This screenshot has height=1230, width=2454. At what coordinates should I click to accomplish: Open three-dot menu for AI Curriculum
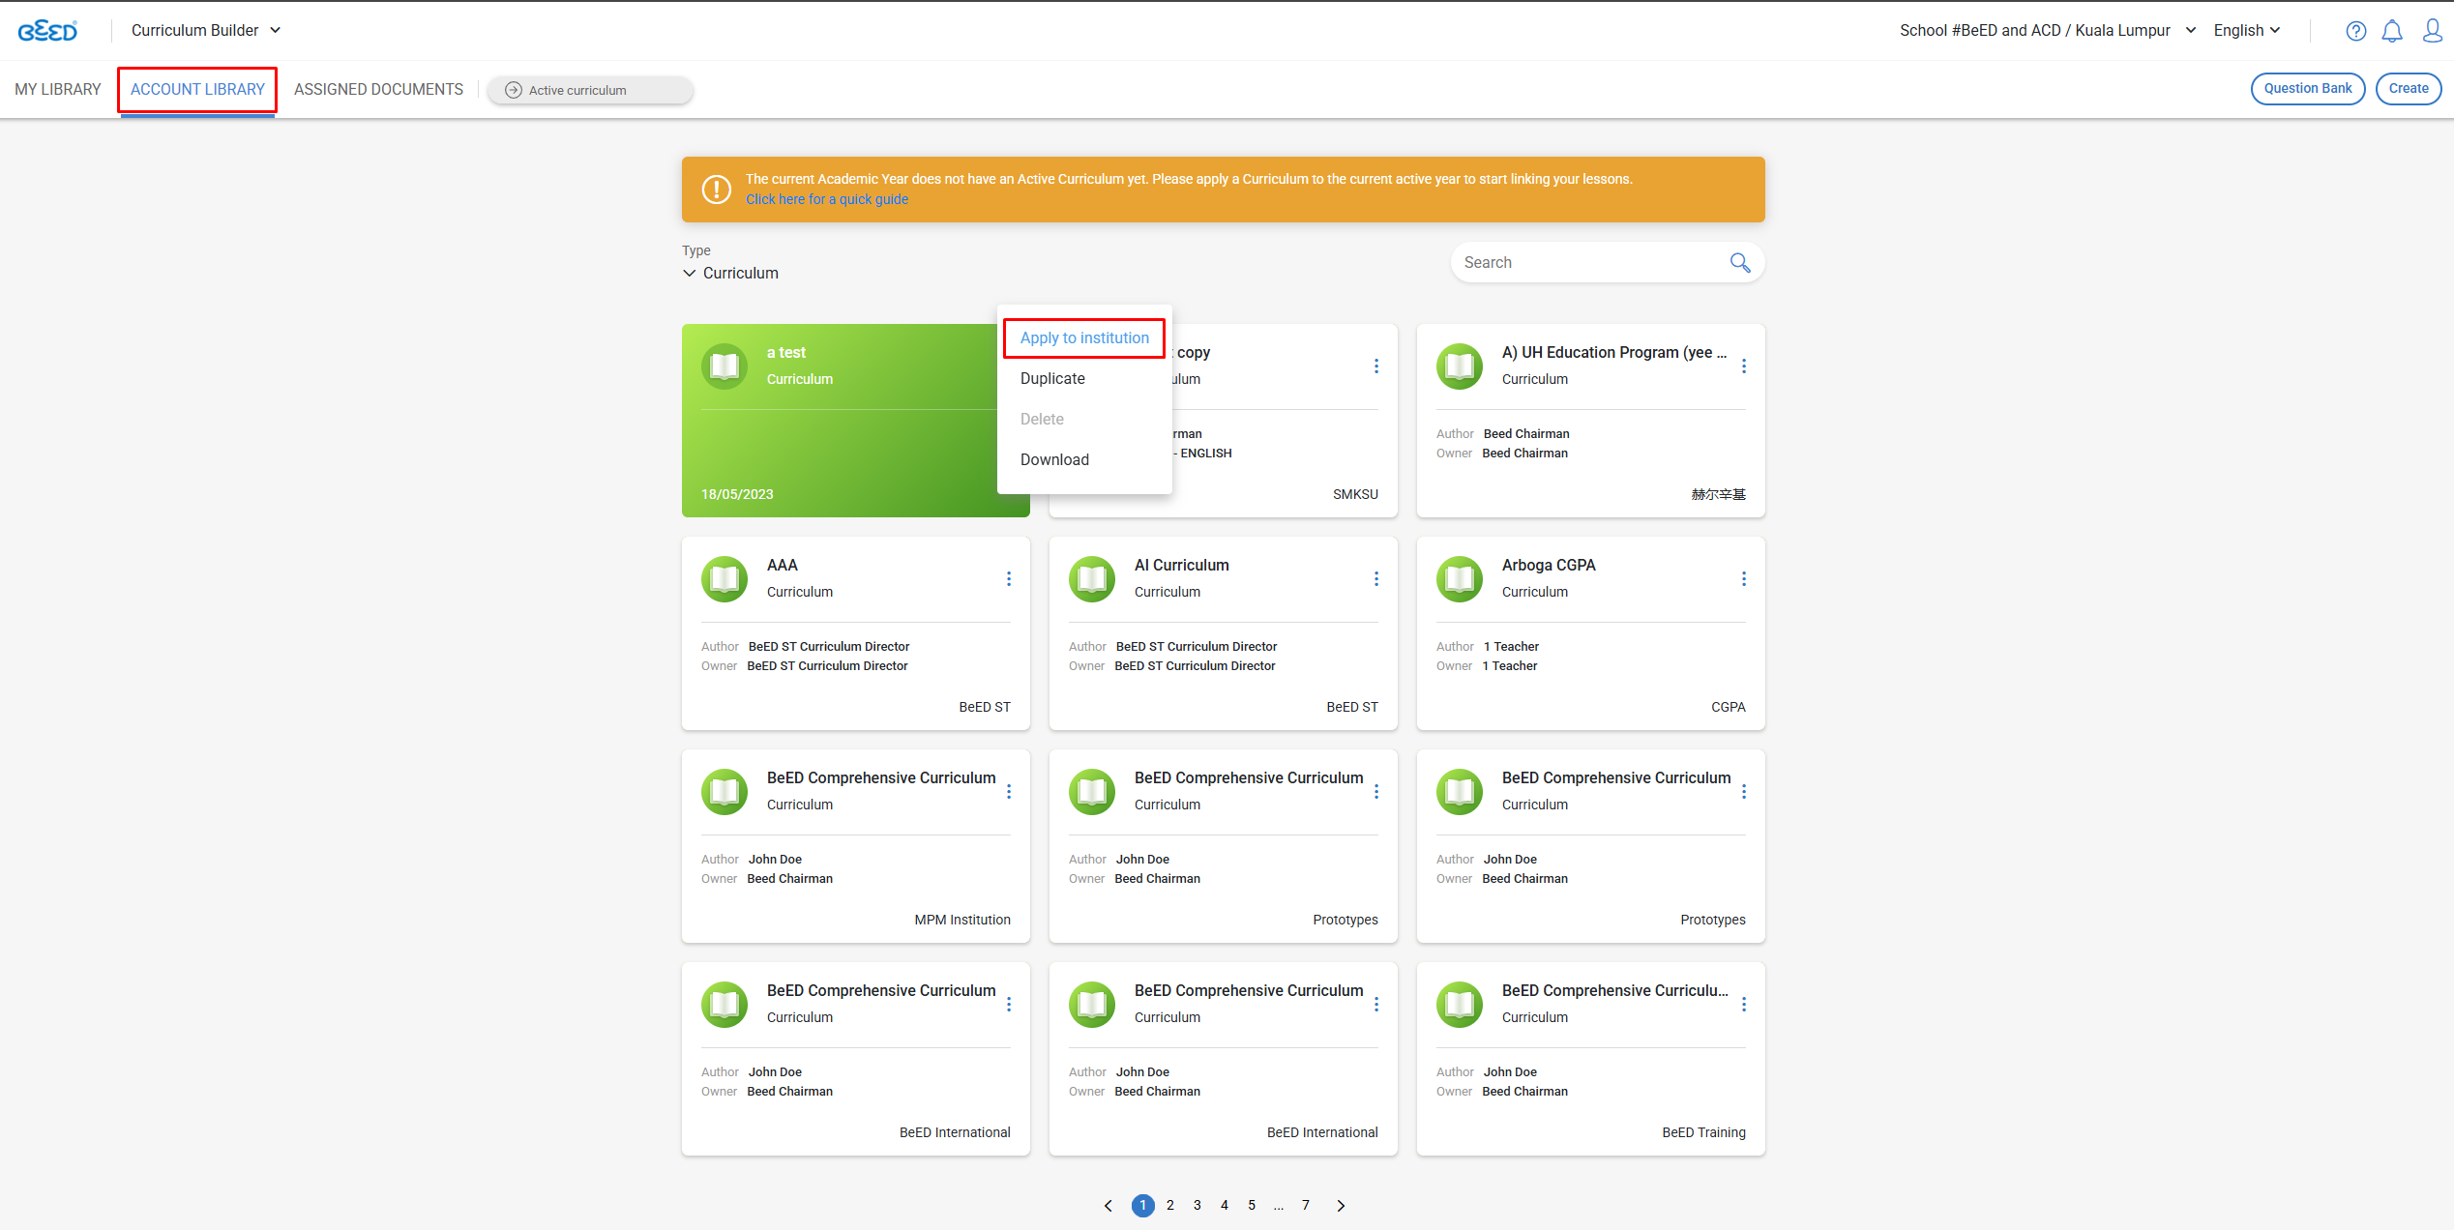point(1375,578)
